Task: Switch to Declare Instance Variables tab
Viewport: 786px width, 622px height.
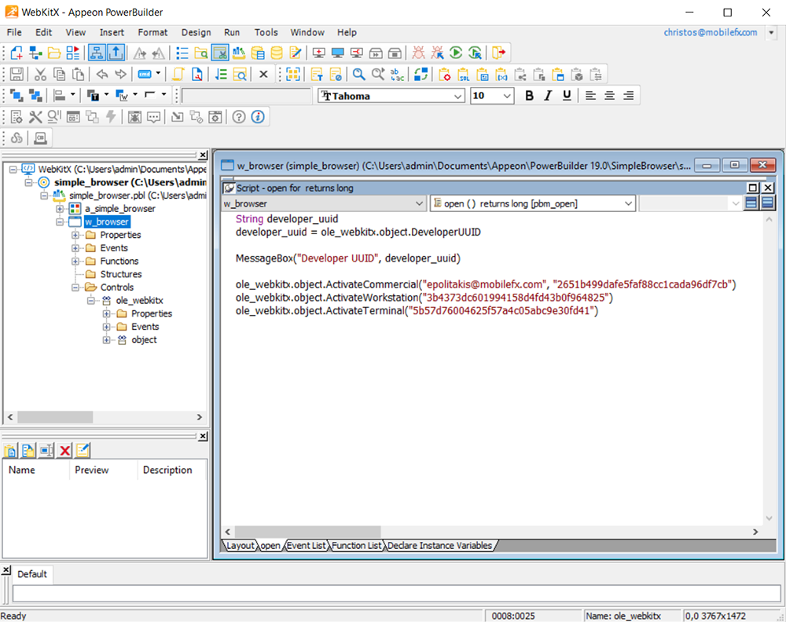Action: tap(439, 545)
